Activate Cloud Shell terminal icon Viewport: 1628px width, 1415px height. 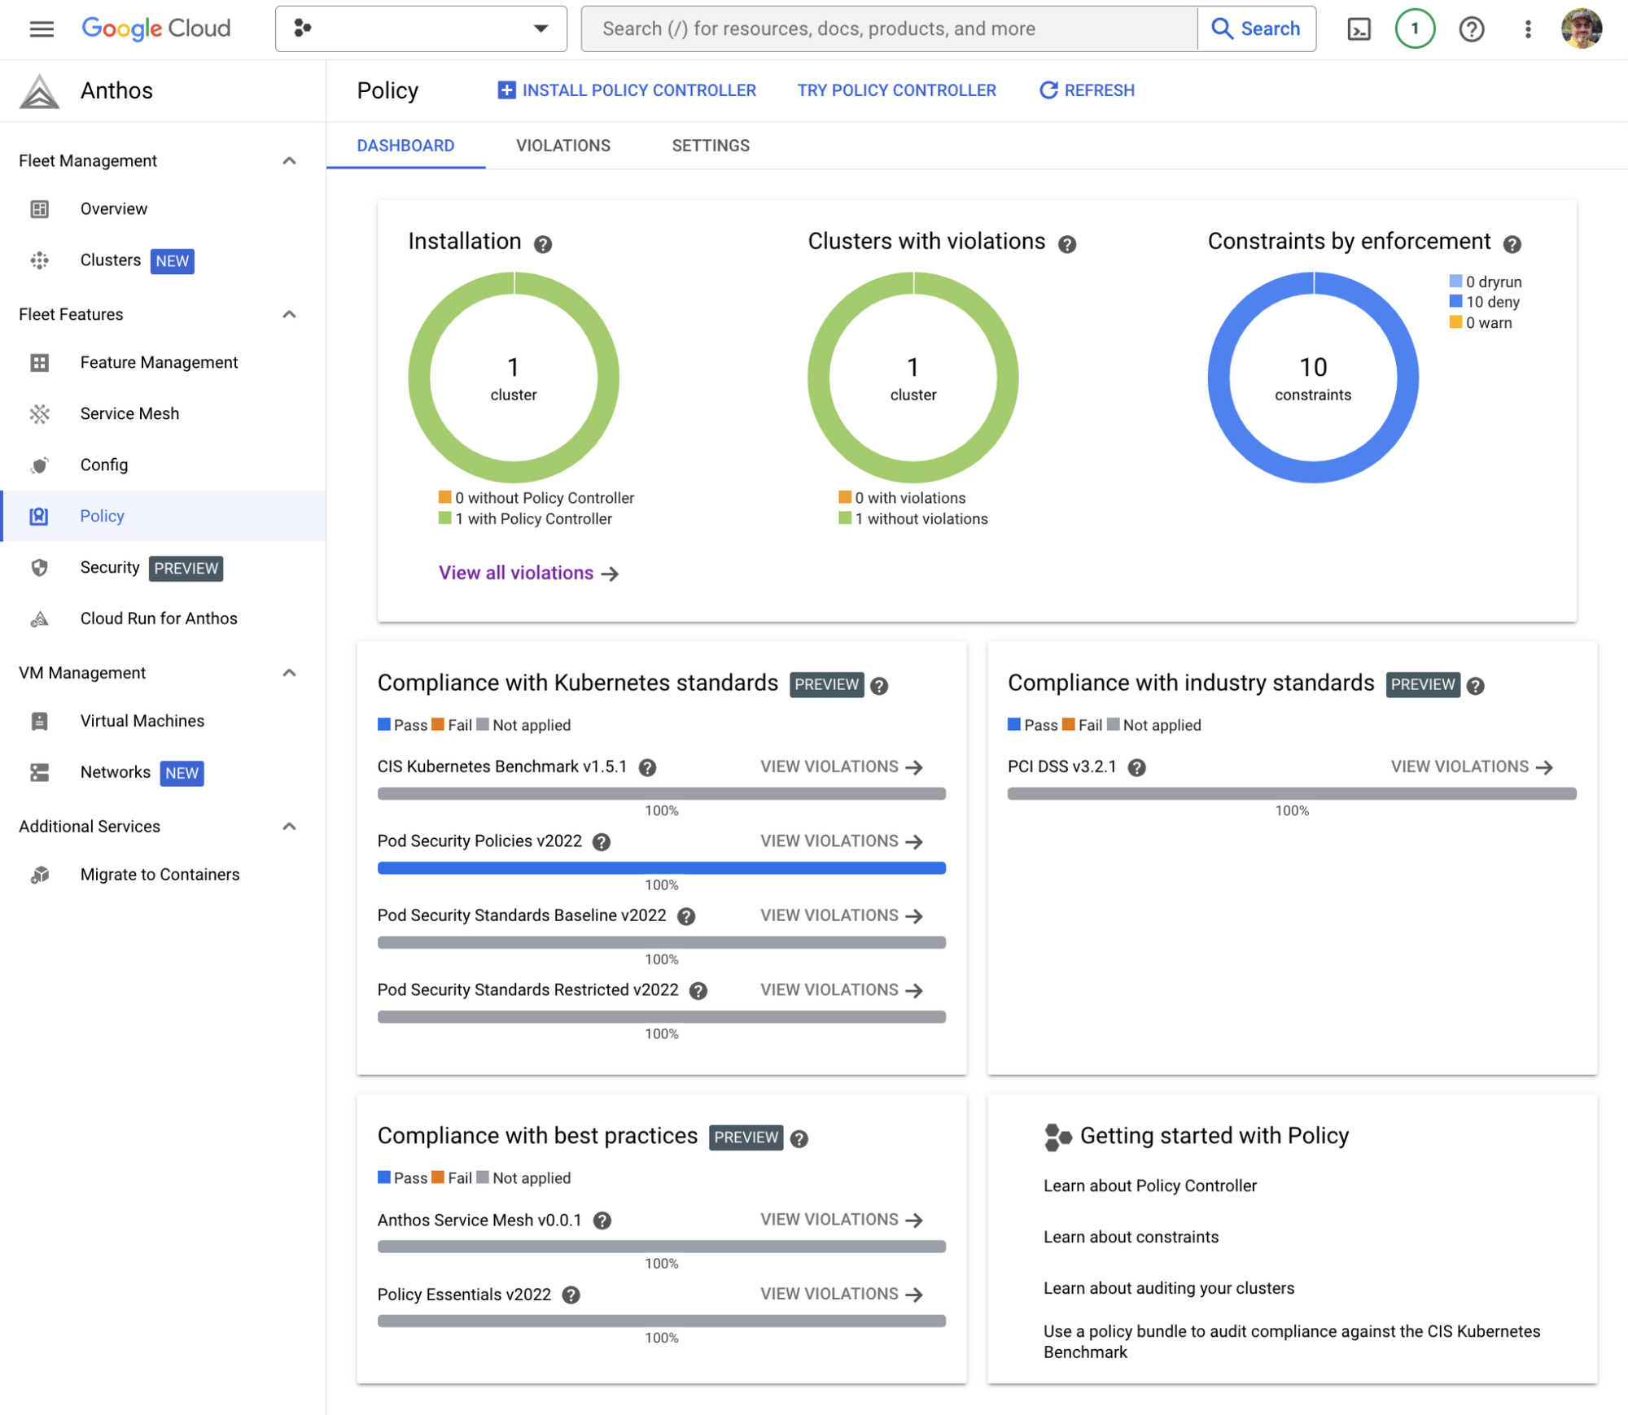tap(1359, 29)
